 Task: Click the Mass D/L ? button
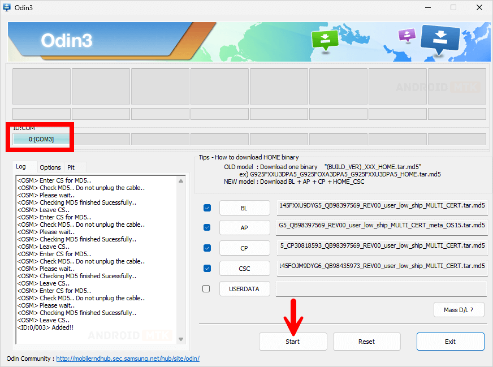459,309
